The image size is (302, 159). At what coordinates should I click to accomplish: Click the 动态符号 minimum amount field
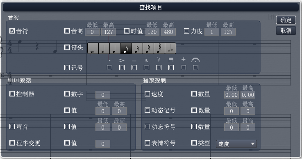click(x=232, y=127)
